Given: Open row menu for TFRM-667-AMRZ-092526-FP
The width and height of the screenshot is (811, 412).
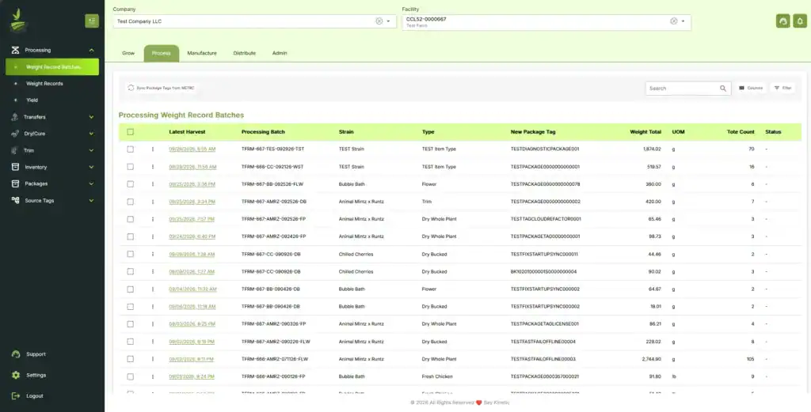Looking at the screenshot, I should click(x=153, y=219).
